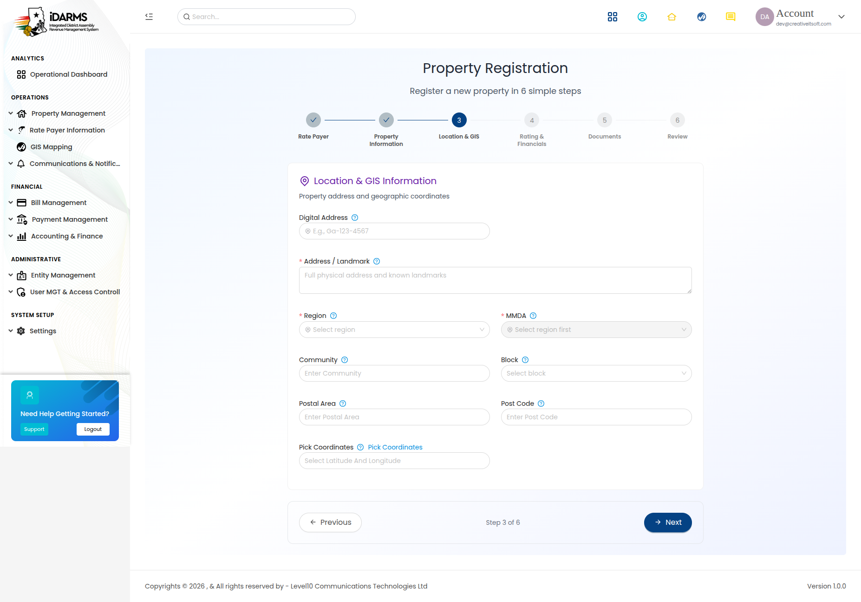Click the DA account avatar
Image resolution: width=861 pixels, height=602 pixels.
764,17
